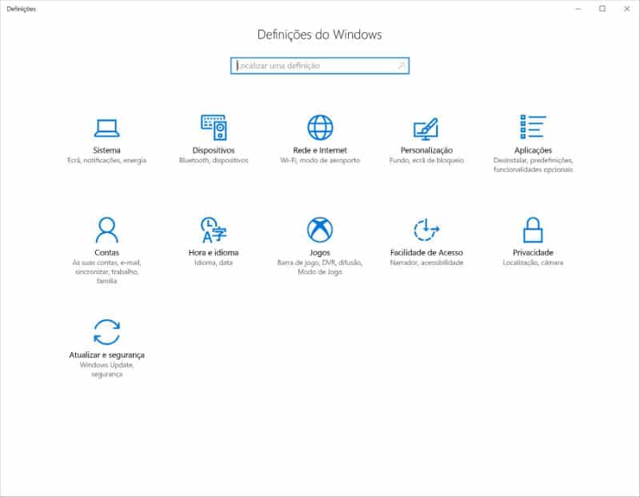Open the Sistema laptop icon
The width and height of the screenshot is (640, 497).
106,128
